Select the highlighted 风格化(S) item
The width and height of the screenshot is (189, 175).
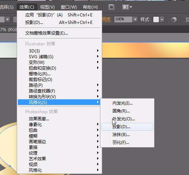click(59, 102)
